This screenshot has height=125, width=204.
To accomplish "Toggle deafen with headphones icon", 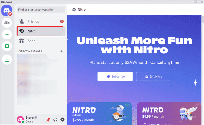I will coord(55,120).
